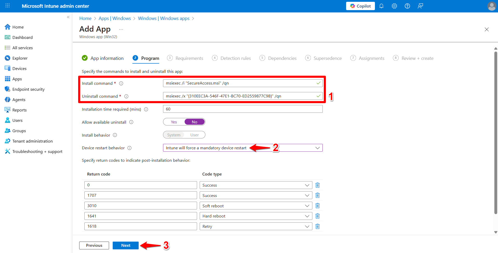Open the Device restart behavior dropdown
Viewport: 498px width, 253px height.
tap(243, 148)
